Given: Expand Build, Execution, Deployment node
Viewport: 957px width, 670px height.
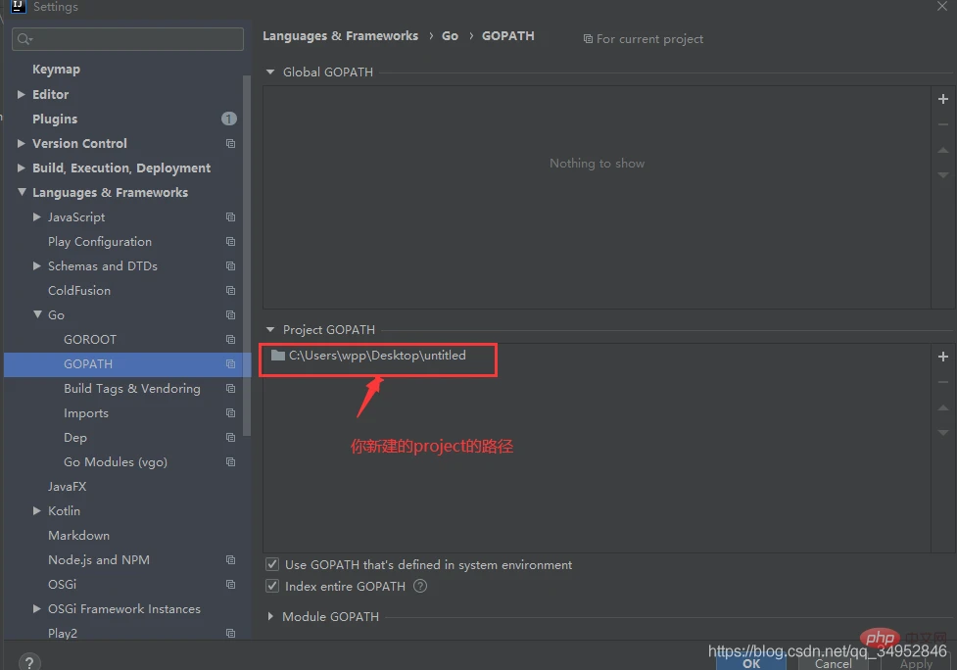Looking at the screenshot, I should coord(22,167).
